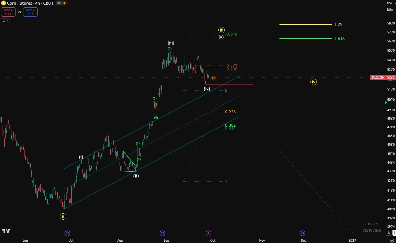Click the purple contract-switch icon near Jul
The height and width of the screenshot is (243, 396).
tap(67, 233)
